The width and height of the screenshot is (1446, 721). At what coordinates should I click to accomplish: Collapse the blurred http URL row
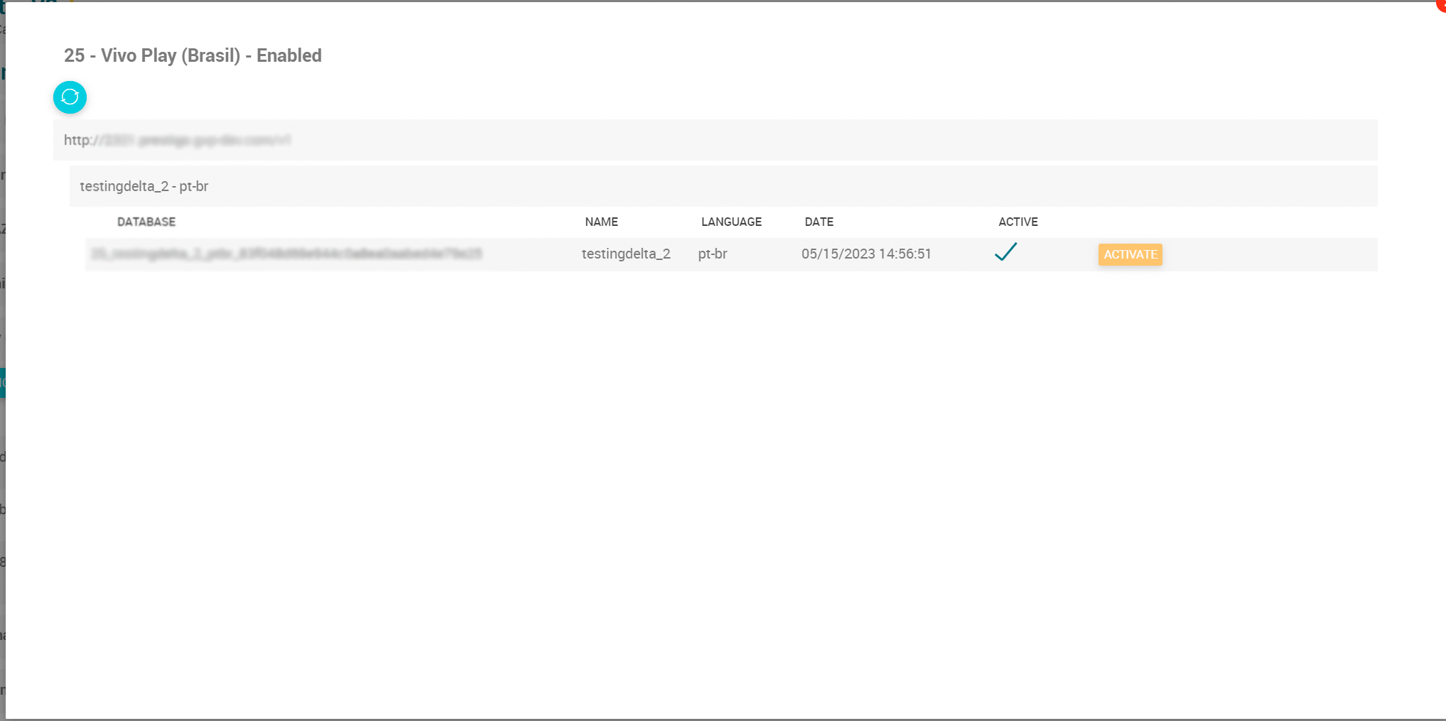click(178, 140)
